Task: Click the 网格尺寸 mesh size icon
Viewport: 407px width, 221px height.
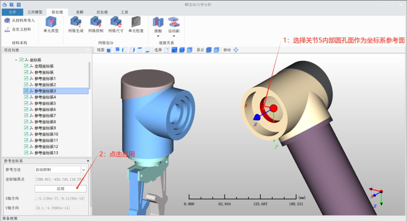Action: coord(116,22)
